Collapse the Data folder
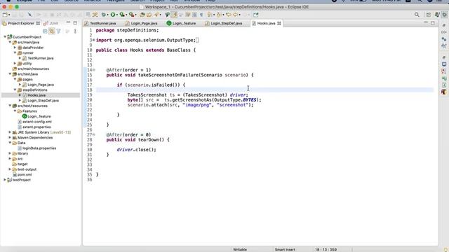The width and height of the screenshot is (449, 252). (x=10, y=143)
